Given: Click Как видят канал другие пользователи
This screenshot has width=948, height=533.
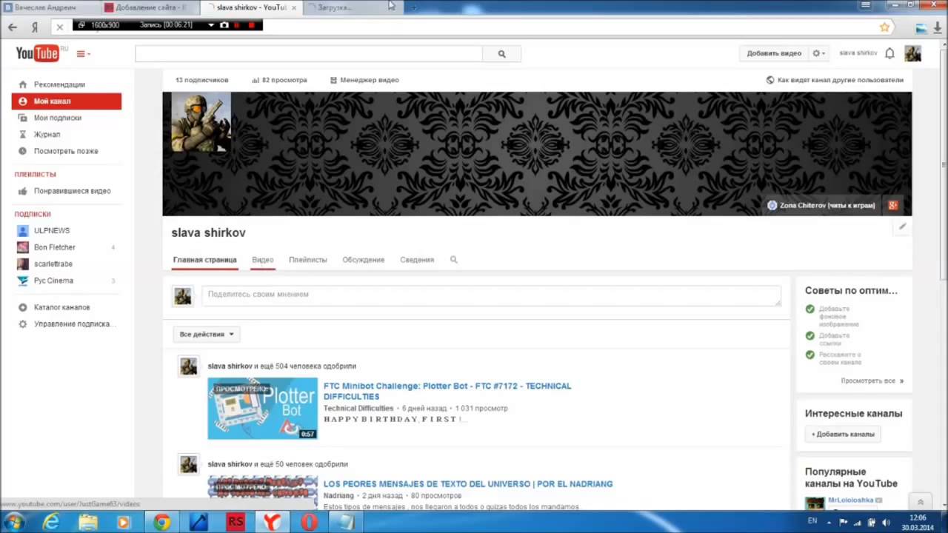Looking at the screenshot, I should click(835, 80).
